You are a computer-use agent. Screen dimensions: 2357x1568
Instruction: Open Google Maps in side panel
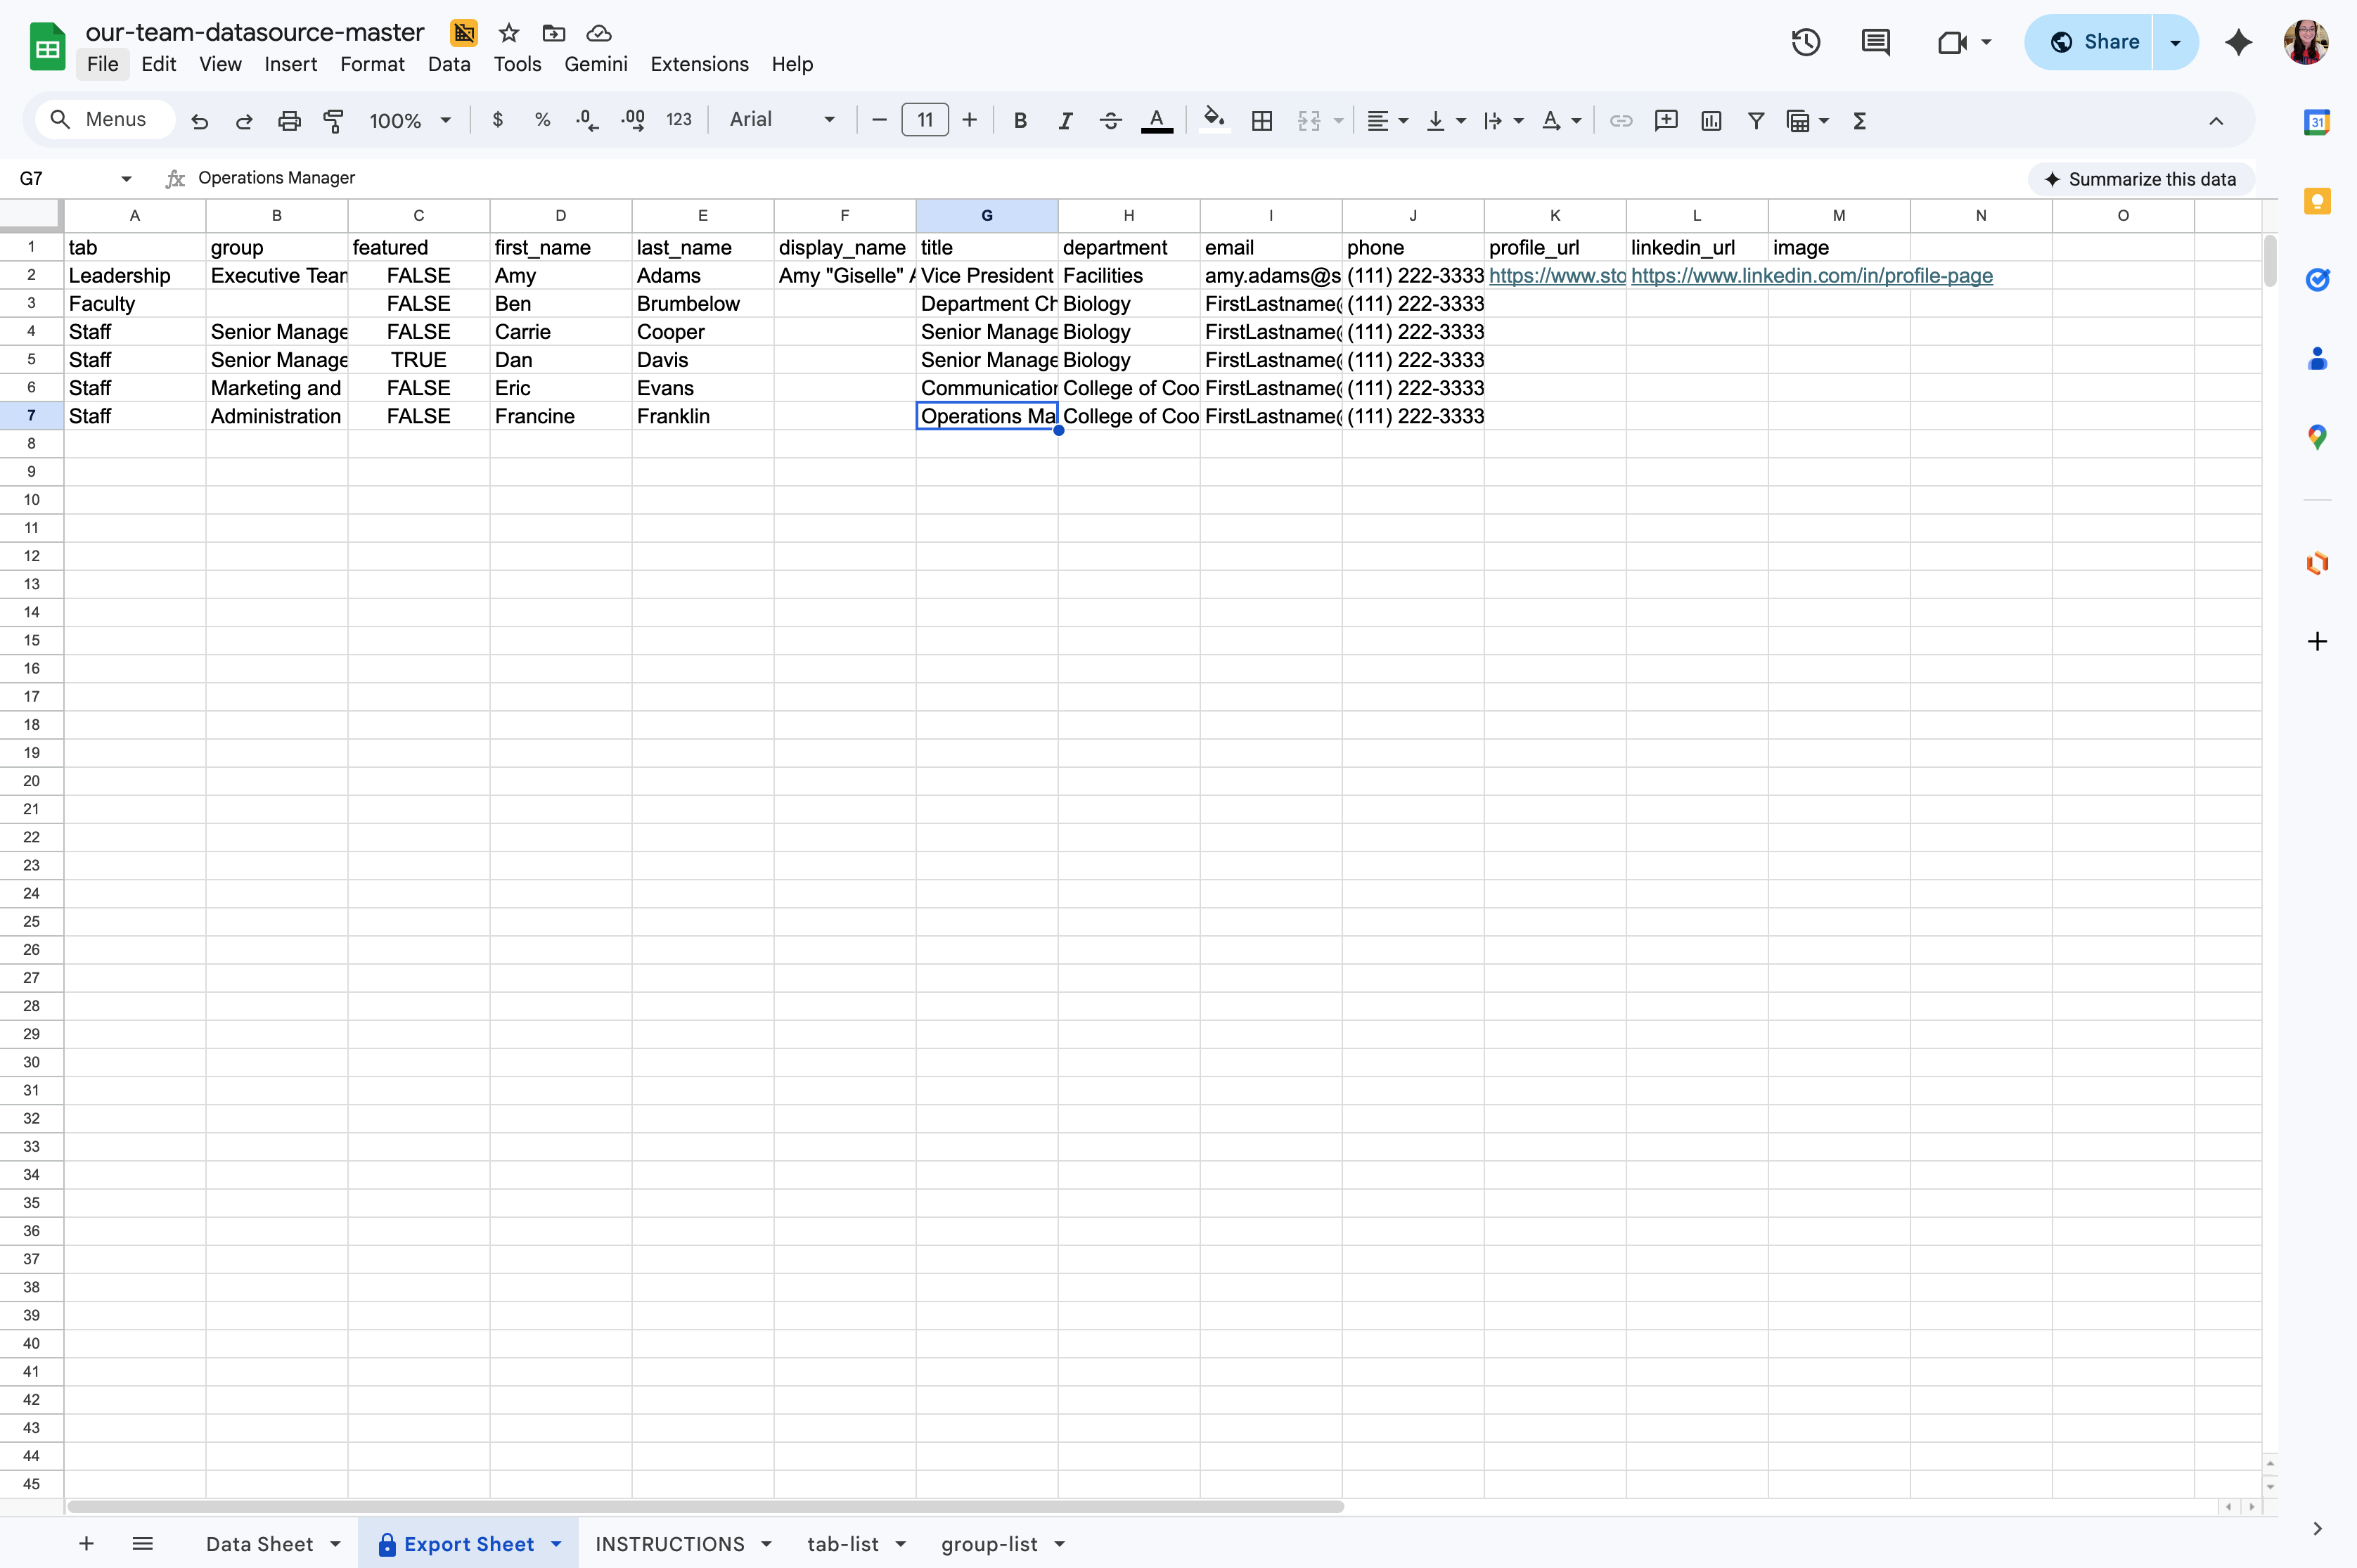pyautogui.click(x=2317, y=437)
